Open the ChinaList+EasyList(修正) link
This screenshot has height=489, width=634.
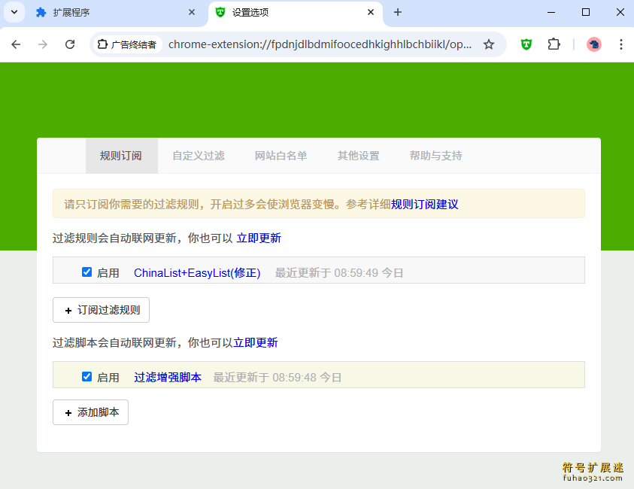(x=197, y=272)
